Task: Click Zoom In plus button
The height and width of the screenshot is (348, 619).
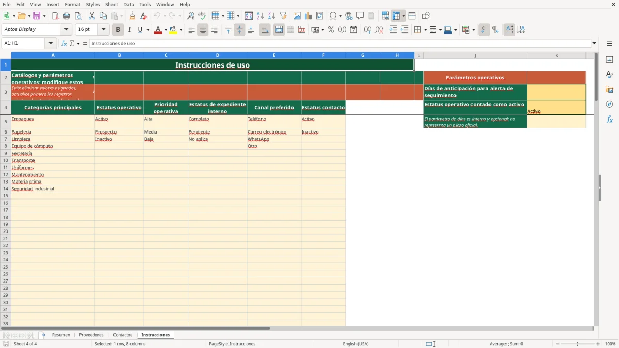Action: [598, 344]
